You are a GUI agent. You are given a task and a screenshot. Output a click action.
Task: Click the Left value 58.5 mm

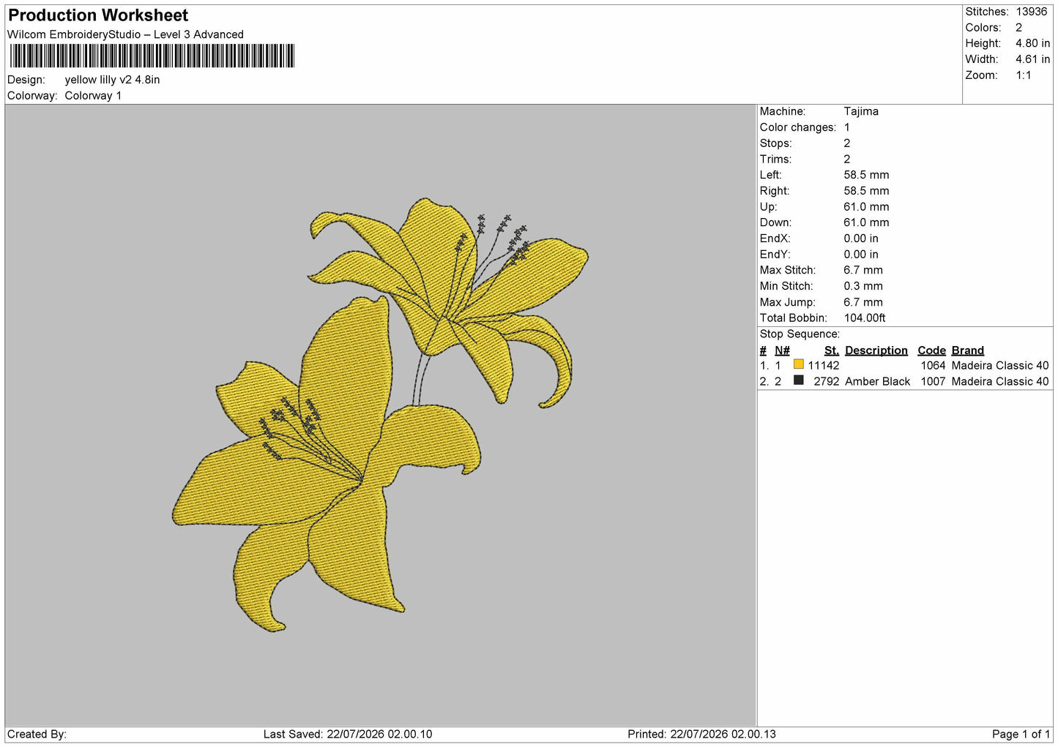click(866, 175)
